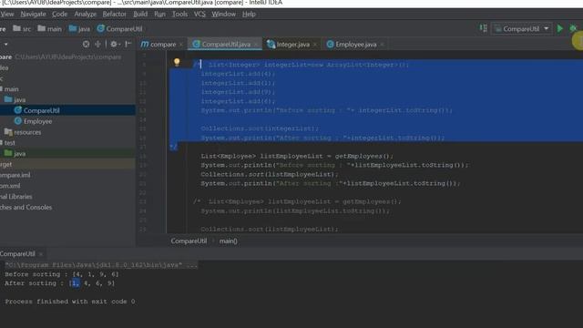Open the Tools menu
The width and height of the screenshot is (583, 328).
pyautogui.click(x=179, y=15)
